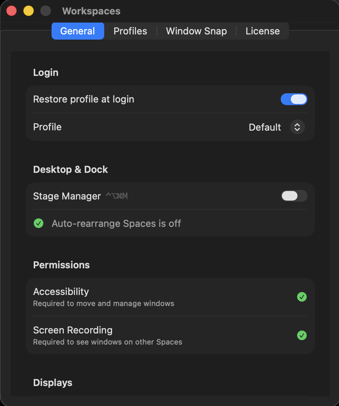This screenshot has height=406, width=339.
Task: Click the Screen Recording permission green checkmark
Action: pos(302,335)
